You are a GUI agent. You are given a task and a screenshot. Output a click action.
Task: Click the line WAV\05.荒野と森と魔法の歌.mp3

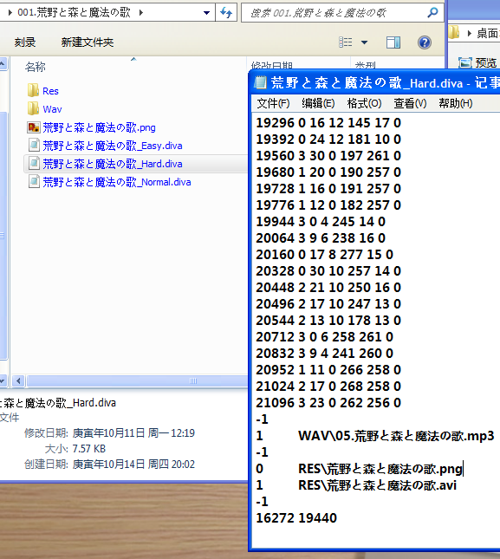click(396, 436)
